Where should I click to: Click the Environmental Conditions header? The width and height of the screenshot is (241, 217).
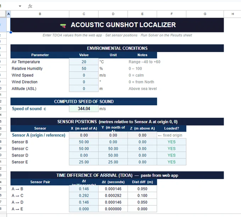[x=117, y=48]
